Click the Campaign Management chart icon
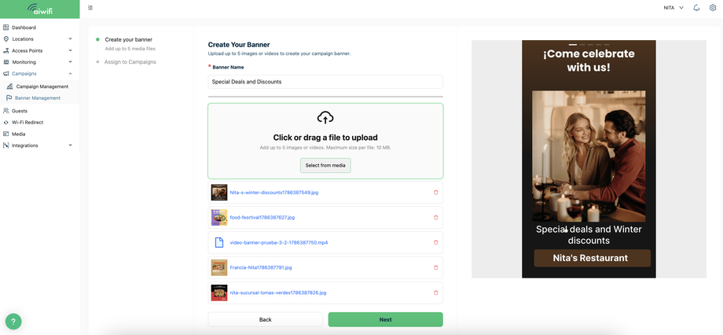This screenshot has height=335, width=723. pos(10,87)
